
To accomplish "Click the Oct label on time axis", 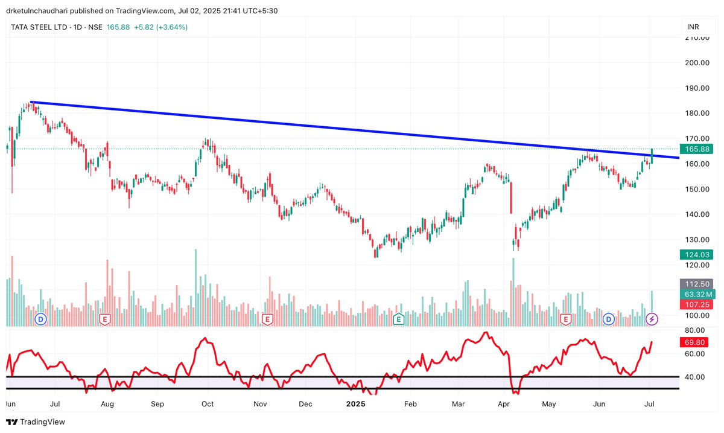I will coord(208,403).
